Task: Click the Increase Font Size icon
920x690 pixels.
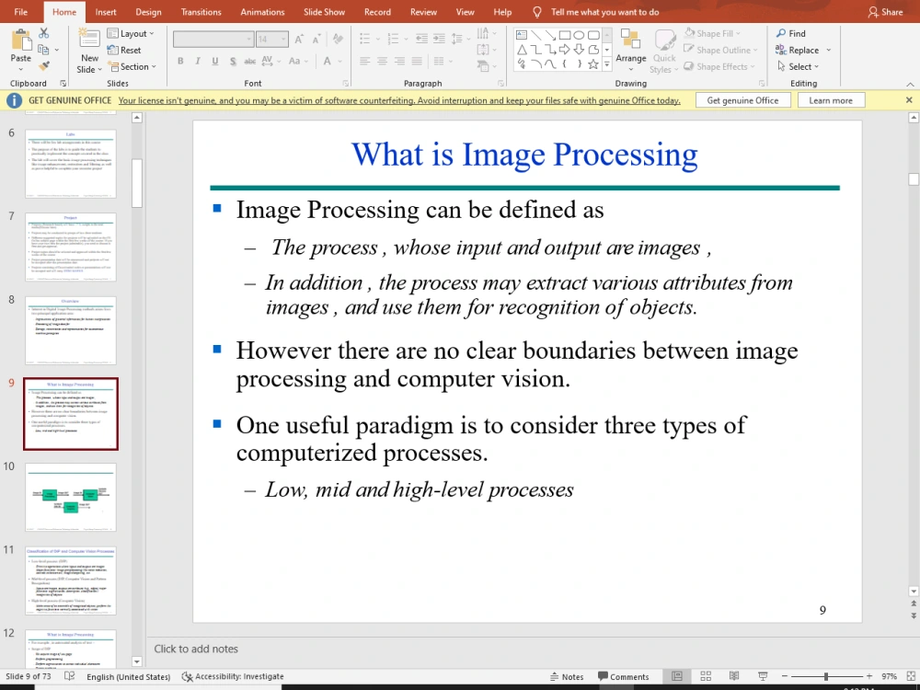Action: (x=299, y=40)
